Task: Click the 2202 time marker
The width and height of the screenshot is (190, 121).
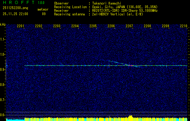Action: point(39,26)
